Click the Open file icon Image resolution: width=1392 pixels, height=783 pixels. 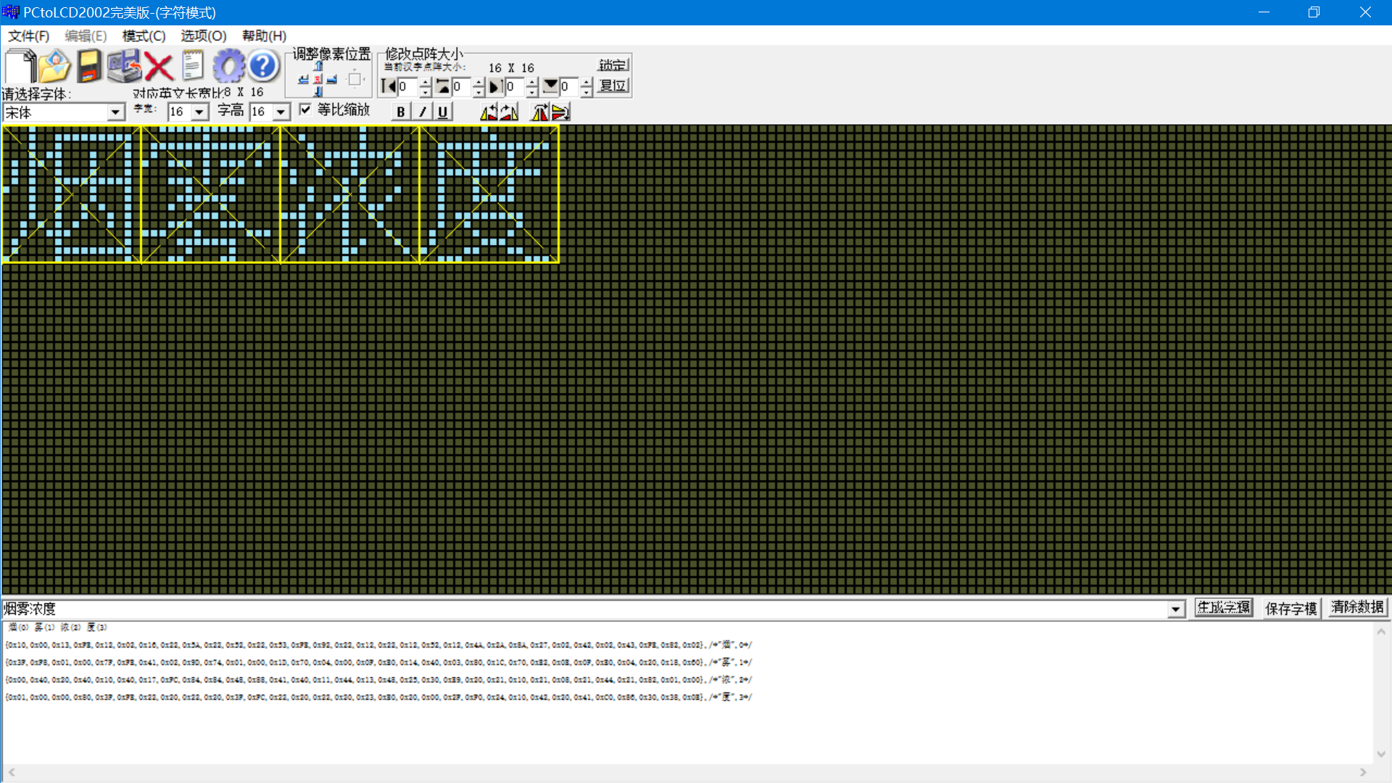54,67
